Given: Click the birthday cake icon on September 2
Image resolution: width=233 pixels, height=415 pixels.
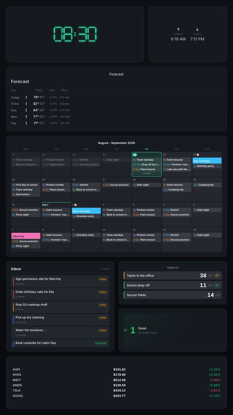Looking at the screenshot, I should point(76,205).
